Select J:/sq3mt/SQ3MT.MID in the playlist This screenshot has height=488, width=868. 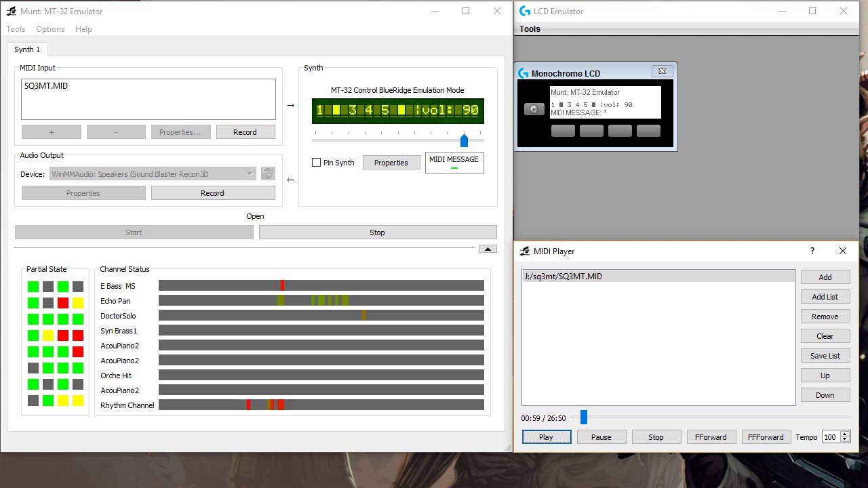tap(658, 277)
